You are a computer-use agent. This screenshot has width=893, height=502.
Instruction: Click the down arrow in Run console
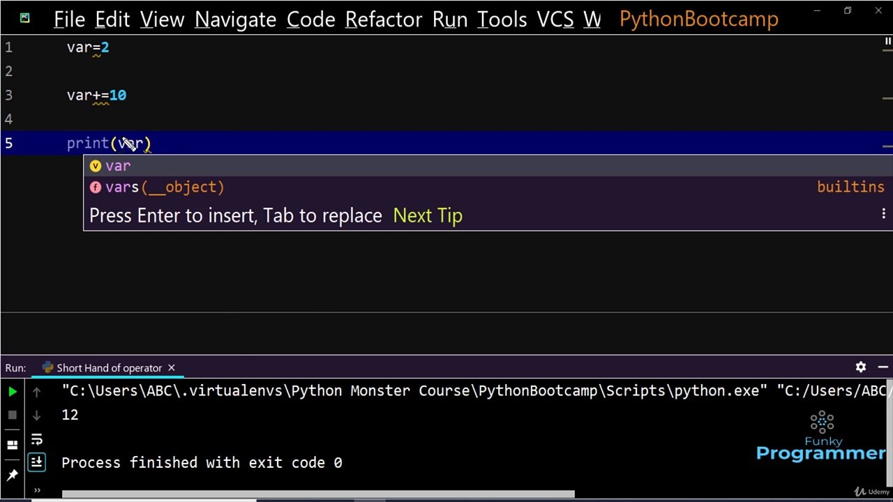point(36,415)
